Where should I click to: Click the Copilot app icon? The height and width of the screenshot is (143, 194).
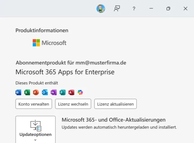tap(80, 92)
